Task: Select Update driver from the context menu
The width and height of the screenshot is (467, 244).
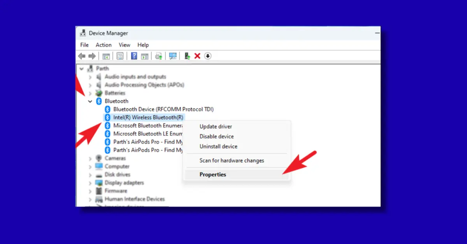Action: tap(216, 126)
